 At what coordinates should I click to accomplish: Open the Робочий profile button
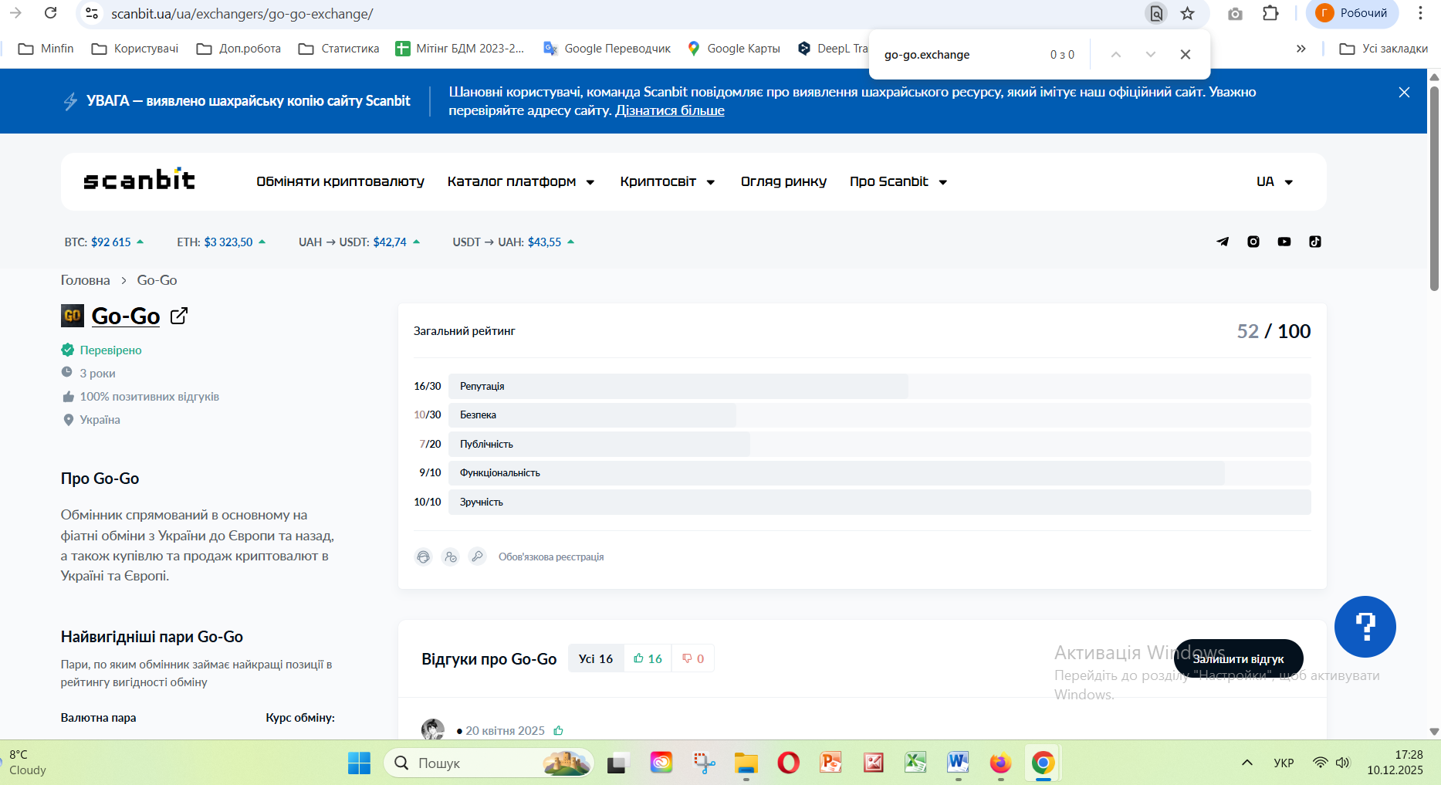1352,13
